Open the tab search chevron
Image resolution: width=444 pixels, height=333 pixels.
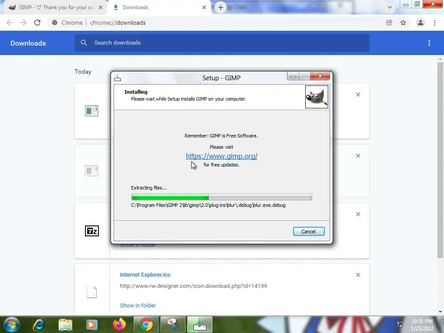(390, 7)
